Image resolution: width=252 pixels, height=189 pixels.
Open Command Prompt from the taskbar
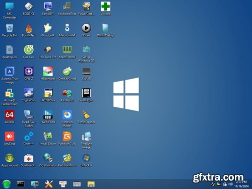(21, 184)
